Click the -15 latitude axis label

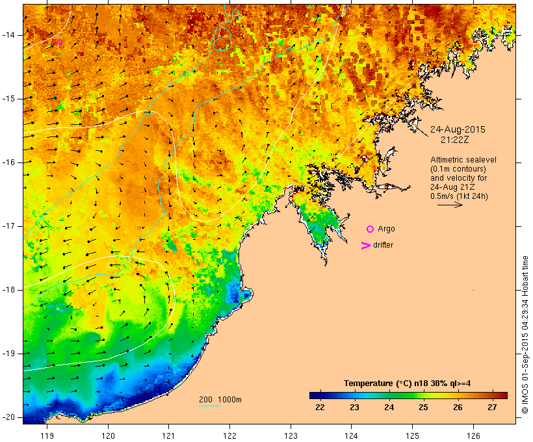point(8,99)
